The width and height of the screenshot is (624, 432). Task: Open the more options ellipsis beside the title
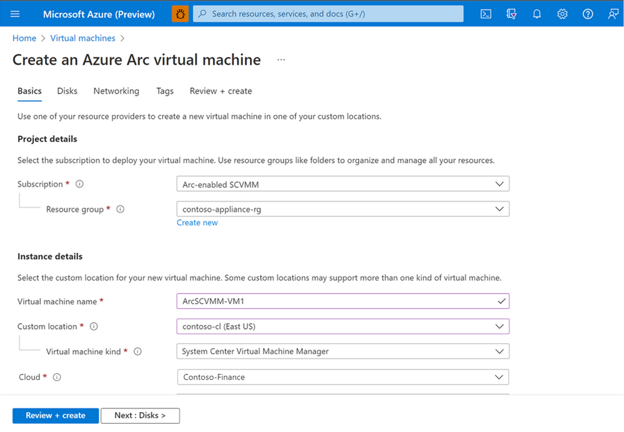click(x=281, y=60)
